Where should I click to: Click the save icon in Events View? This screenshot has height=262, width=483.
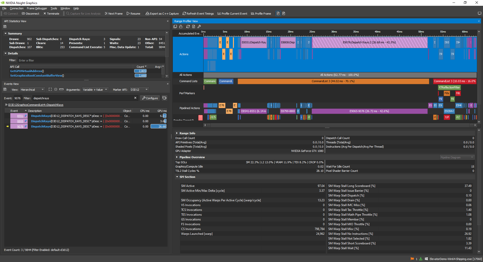pyautogui.click(x=5, y=89)
